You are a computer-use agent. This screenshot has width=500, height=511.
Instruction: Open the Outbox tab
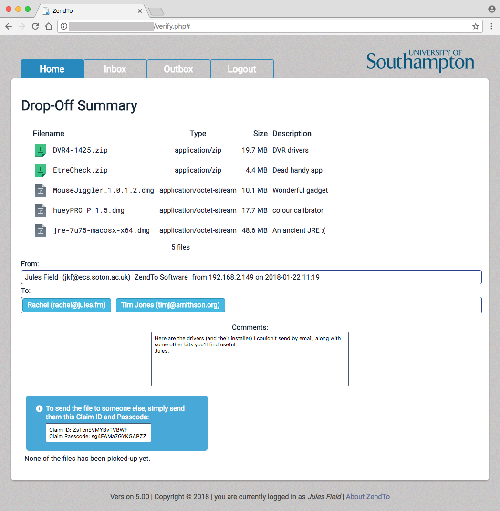click(x=178, y=69)
